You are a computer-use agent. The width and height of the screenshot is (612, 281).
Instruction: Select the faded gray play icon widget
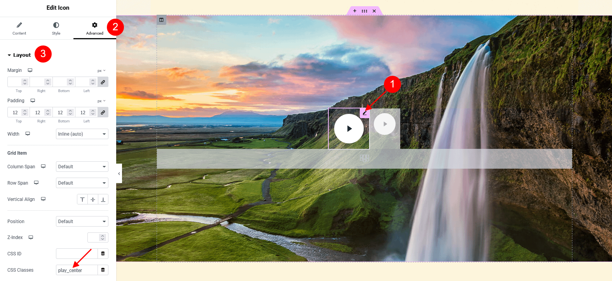(385, 124)
